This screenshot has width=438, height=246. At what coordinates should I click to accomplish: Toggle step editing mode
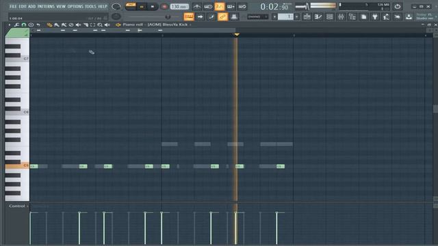coord(211,16)
